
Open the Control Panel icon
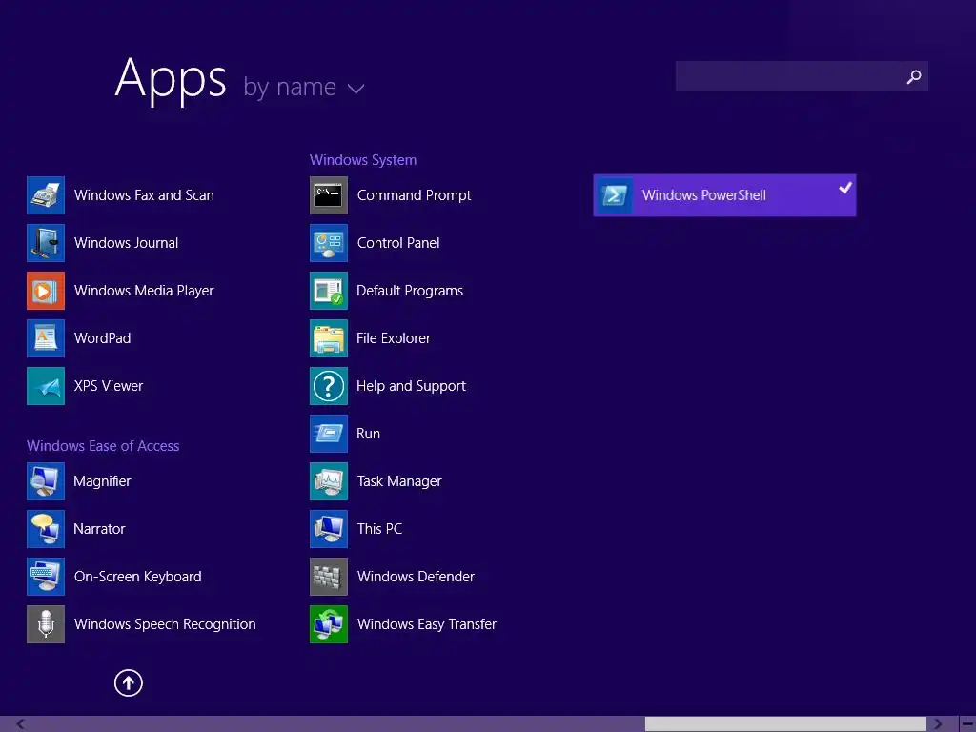329,243
